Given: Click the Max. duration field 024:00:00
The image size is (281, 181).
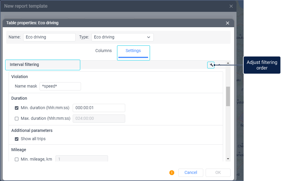Looking at the screenshot, I should 99,119.
